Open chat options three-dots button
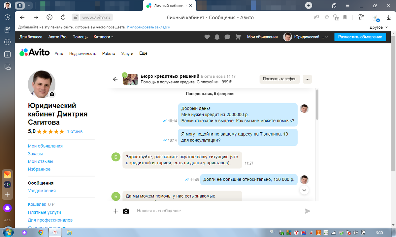This screenshot has width=396, height=237. coord(307,79)
